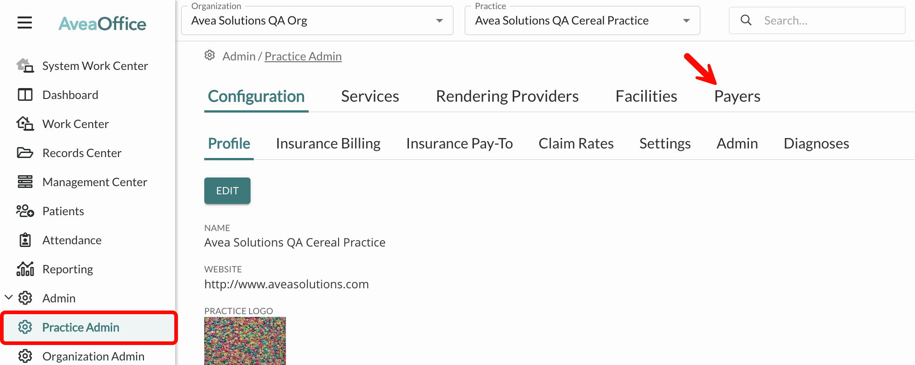
Task: Click the Dashboard panel icon
Action: pyautogui.click(x=25, y=95)
